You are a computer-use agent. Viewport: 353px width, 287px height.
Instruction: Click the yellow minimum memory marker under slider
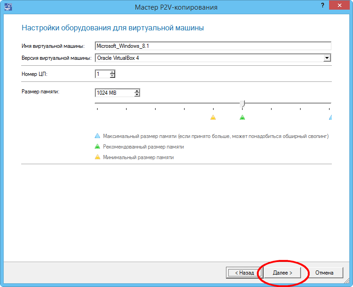click(x=213, y=117)
